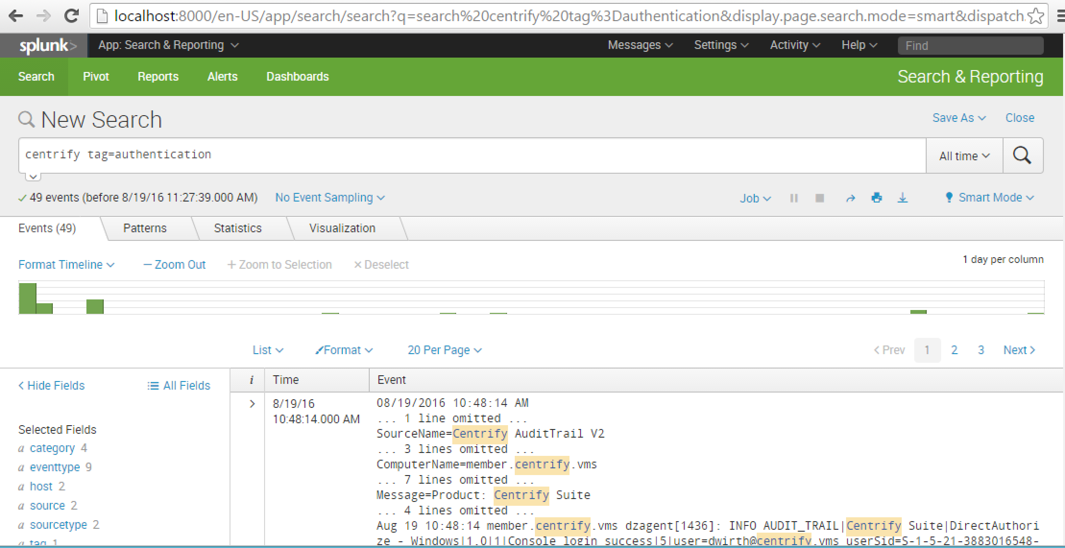Expand the 8/19/16 10:48:14 event row
Image resolution: width=1065 pixels, height=548 pixels.
pos(252,404)
